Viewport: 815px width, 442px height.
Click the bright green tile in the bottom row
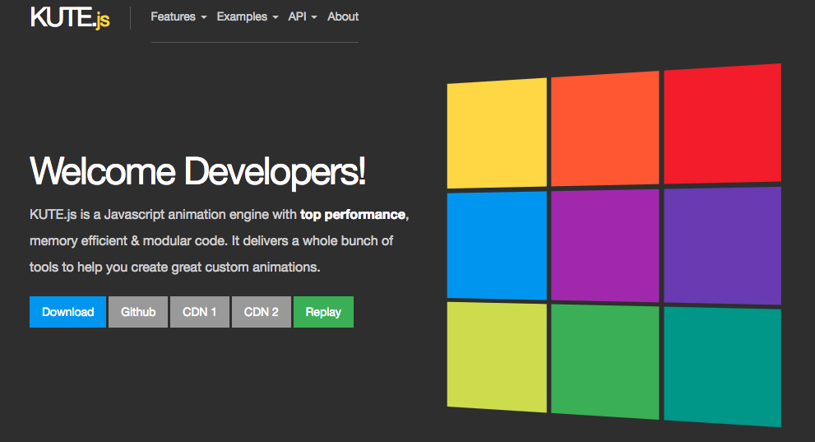[605, 362]
